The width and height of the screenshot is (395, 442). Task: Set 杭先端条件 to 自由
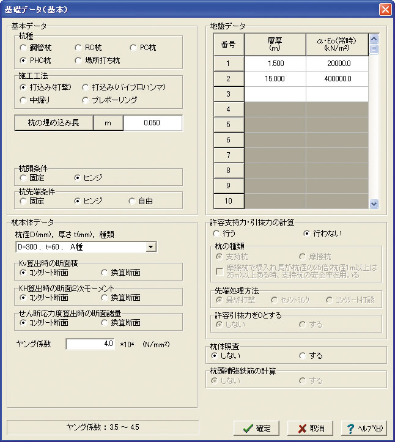pos(132,201)
